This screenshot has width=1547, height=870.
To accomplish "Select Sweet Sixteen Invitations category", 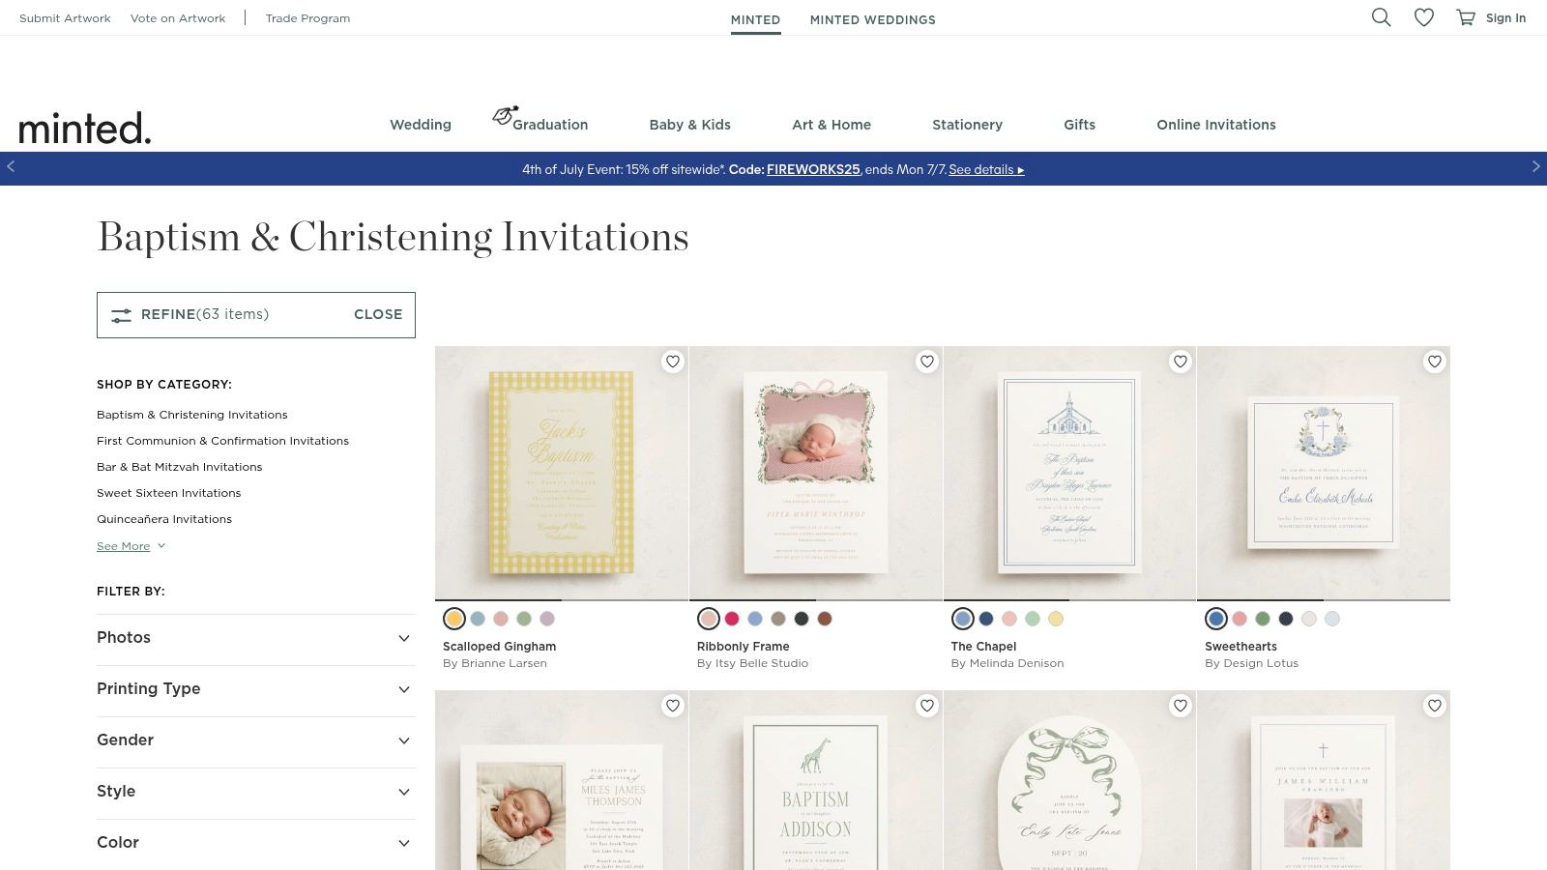I will click(x=169, y=493).
